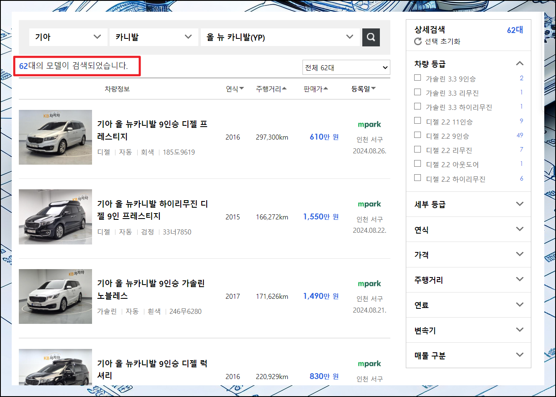Image resolution: width=556 pixels, height=397 pixels.
Task: Click the 1,490만 원 price
Action: 321,296
